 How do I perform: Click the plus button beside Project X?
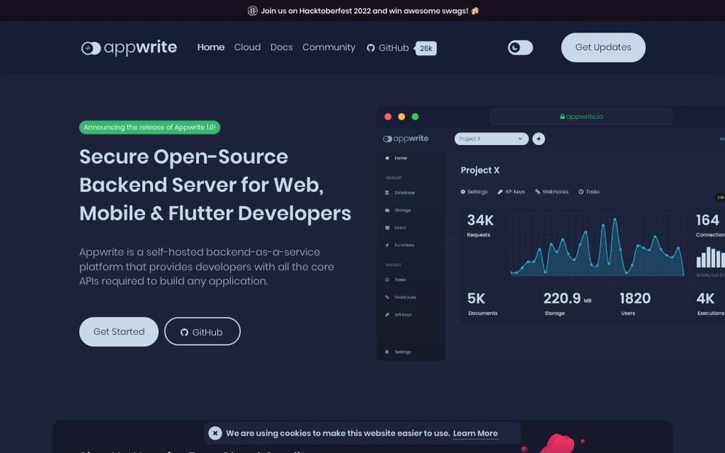538,138
